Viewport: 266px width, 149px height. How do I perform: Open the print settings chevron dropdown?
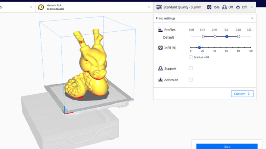tap(251, 7)
